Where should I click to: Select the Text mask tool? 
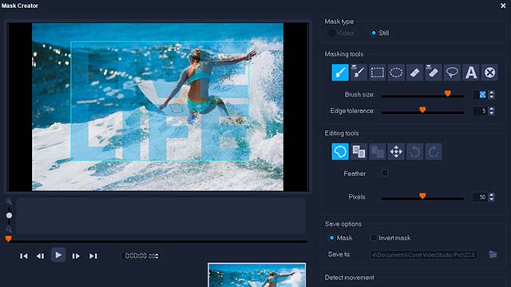point(471,73)
